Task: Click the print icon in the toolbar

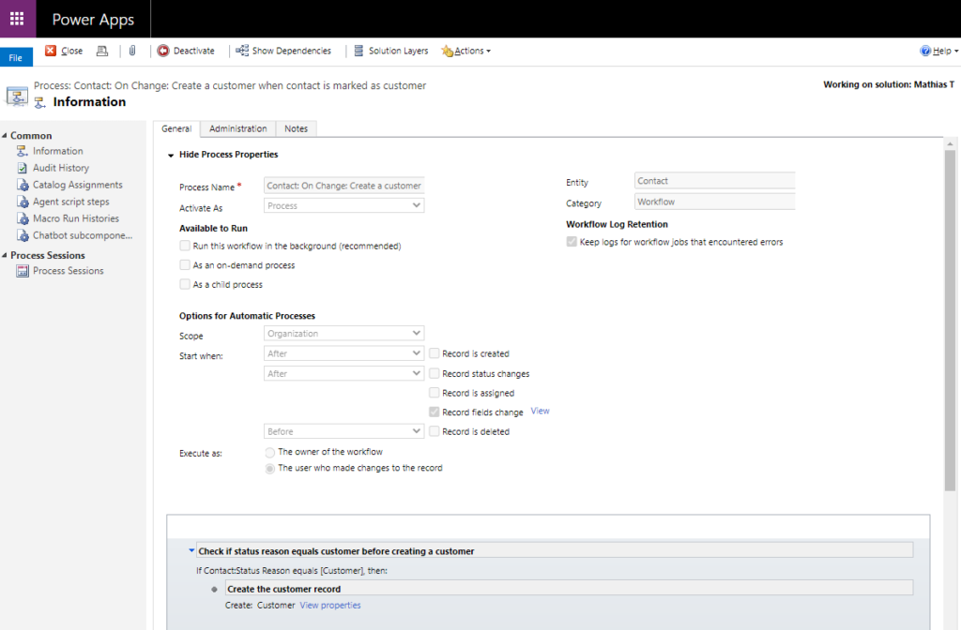Action: (102, 51)
